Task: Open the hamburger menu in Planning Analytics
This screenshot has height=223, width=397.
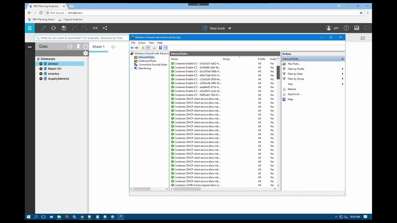Action: [30, 28]
